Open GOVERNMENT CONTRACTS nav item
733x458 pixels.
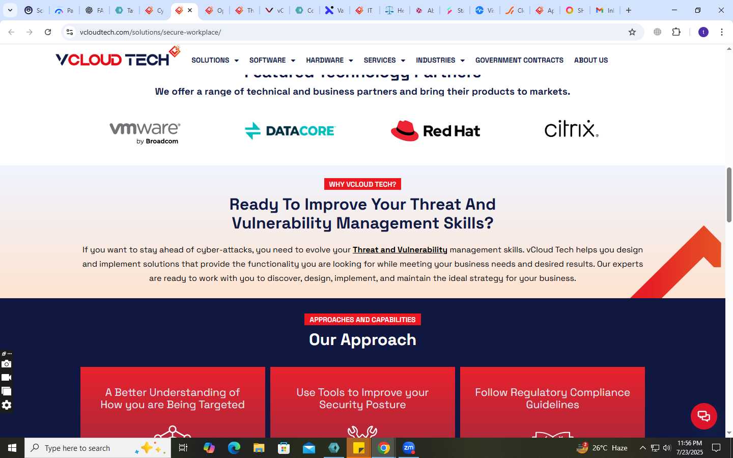[519, 60]
